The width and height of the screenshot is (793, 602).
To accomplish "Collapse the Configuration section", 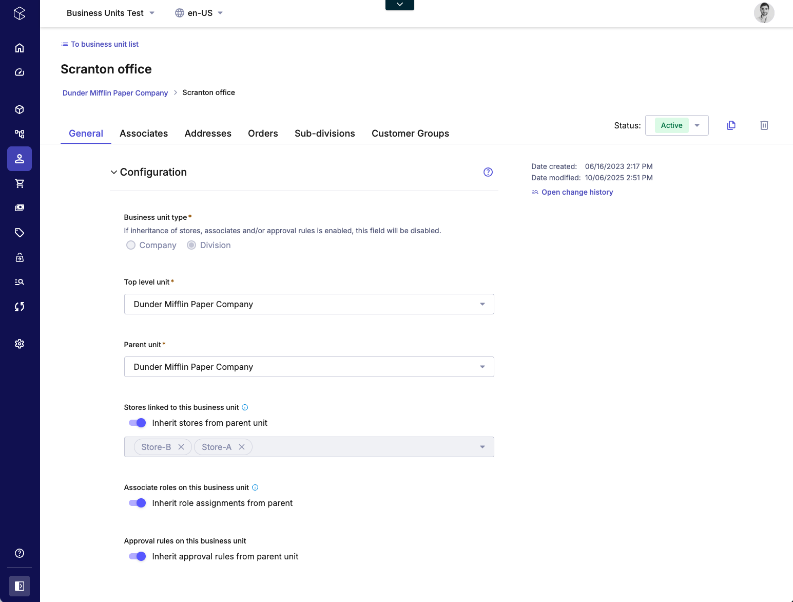I will (x=114, y=172).
